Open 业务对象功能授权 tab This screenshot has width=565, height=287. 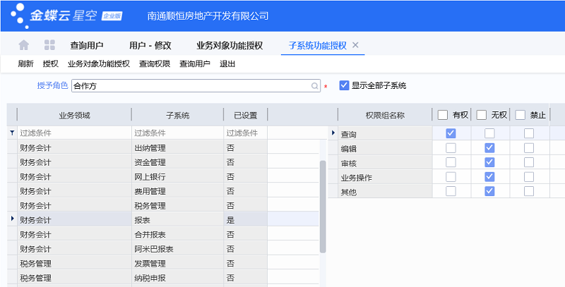point(230,45)
